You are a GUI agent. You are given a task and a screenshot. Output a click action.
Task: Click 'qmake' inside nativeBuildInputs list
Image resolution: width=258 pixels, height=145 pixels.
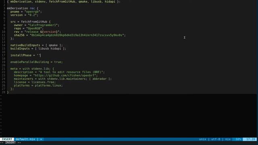pyautogui.click(x=53, y=45)
